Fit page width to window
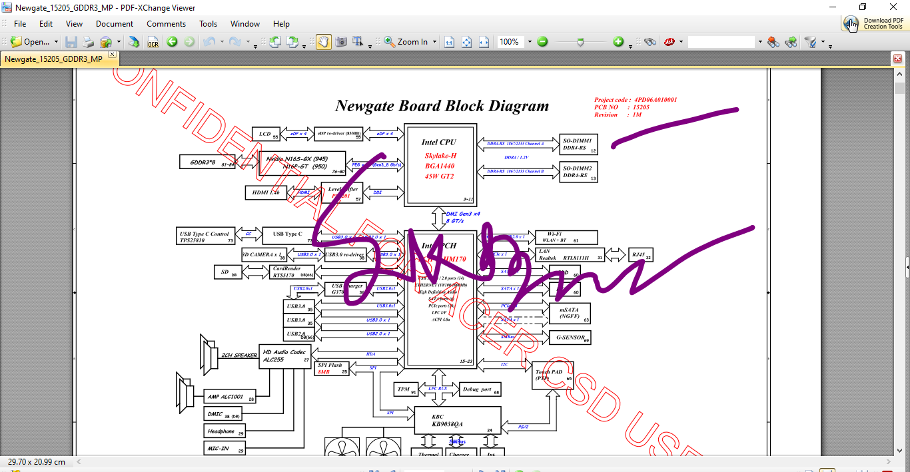910x472 pixels. pyautogui.click(x=484, y=42)
